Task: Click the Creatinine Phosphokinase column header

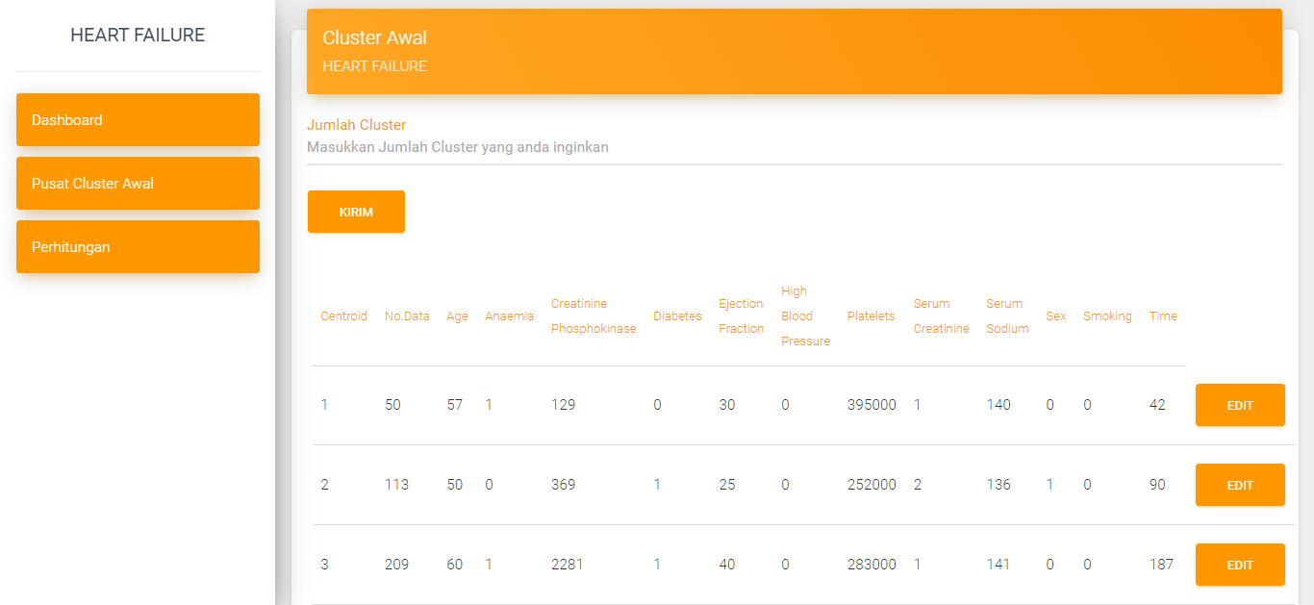Action: coord(593,316)
